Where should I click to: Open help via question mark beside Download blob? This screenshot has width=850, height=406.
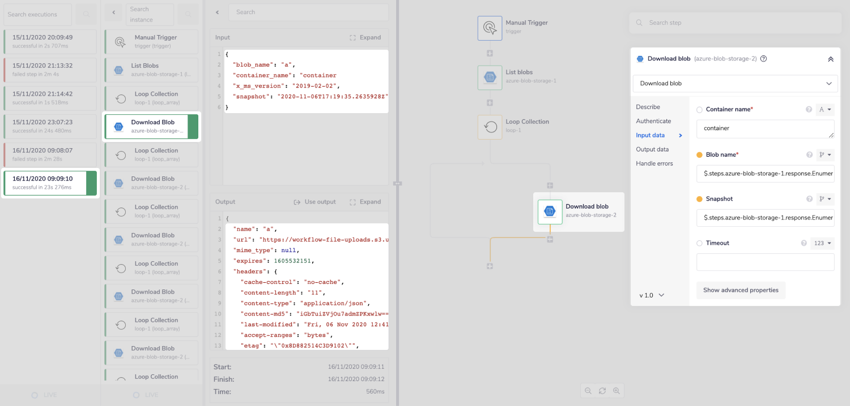click(763, 58)
